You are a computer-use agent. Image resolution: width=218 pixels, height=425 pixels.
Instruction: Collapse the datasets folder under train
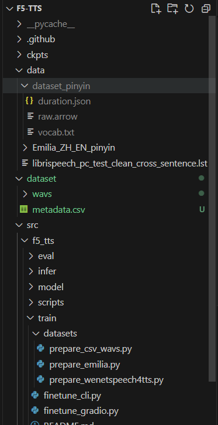click(36, 333)
